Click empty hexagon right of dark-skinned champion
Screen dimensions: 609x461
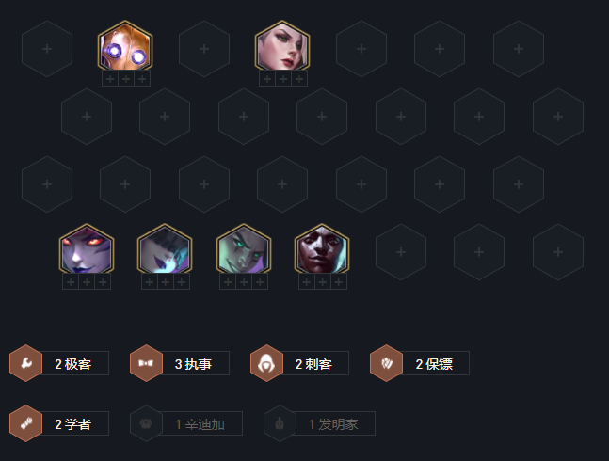pyautogui.click(x=401, y=252)
